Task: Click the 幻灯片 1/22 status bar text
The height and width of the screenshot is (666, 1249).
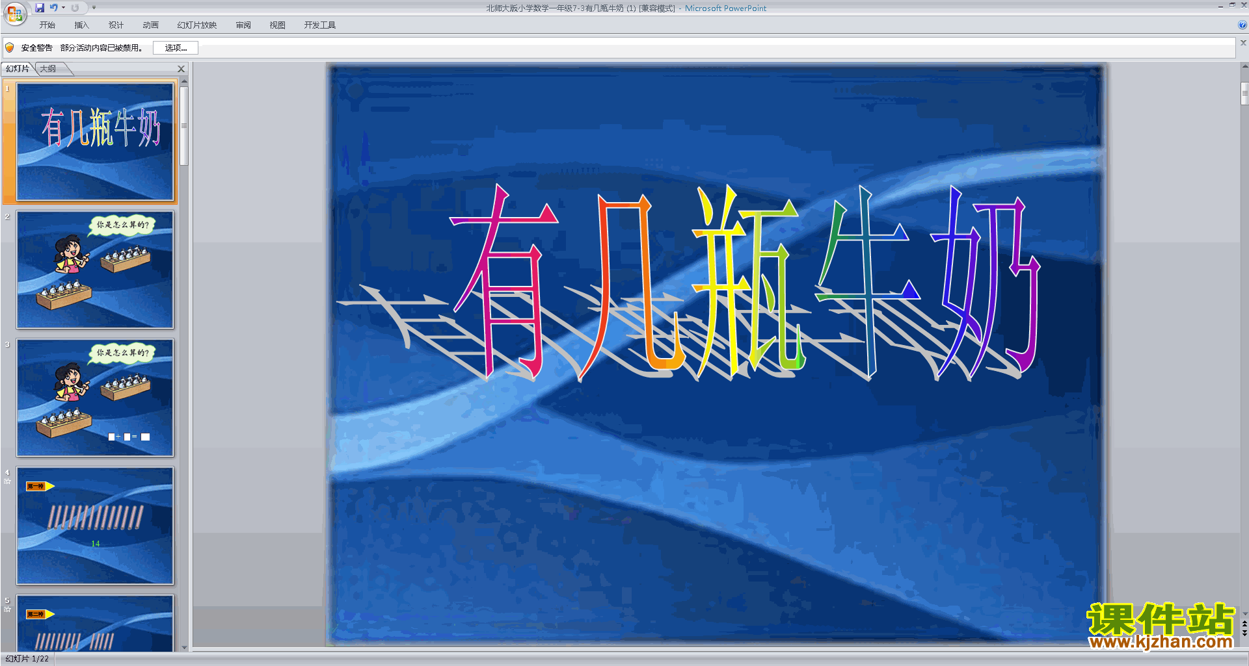Action: [x=27, y=659]
